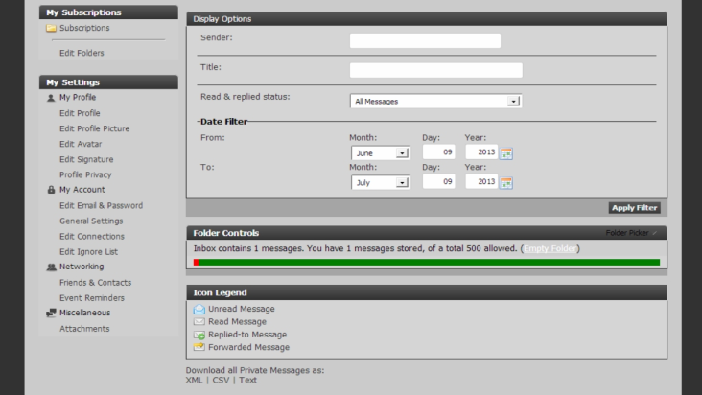Image resolution: width=702 pixels, height=395 pixels.
Task: Go to Friends & Contacts
Action: click(x=95, y=283)
